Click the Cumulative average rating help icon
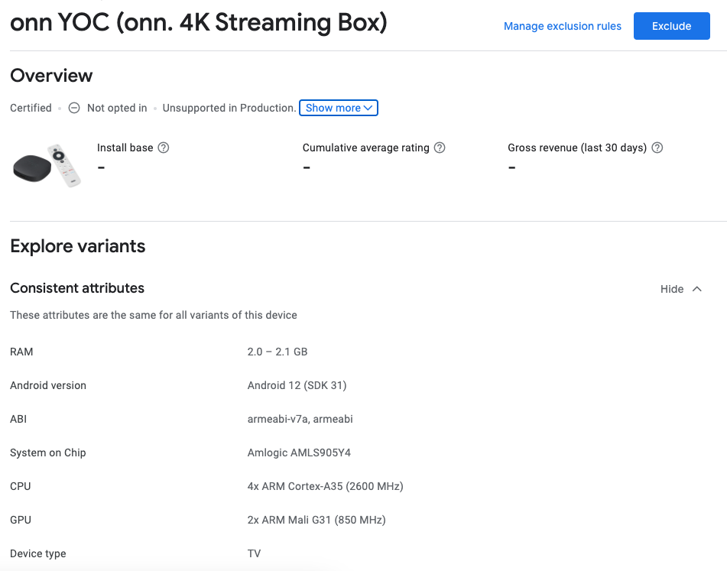Screen dimensions: 727x571 pyautogui.click(x=440, y=148)
